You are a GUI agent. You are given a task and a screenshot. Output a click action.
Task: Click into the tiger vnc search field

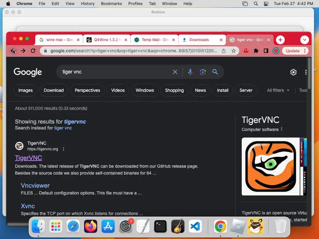coord(116,72)
